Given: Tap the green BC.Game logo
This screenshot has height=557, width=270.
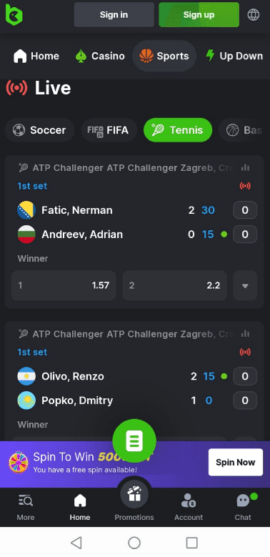Looking at the screenshot, I should coord(14,14).
